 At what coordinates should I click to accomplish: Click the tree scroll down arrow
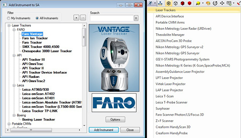tap(84, 125)
